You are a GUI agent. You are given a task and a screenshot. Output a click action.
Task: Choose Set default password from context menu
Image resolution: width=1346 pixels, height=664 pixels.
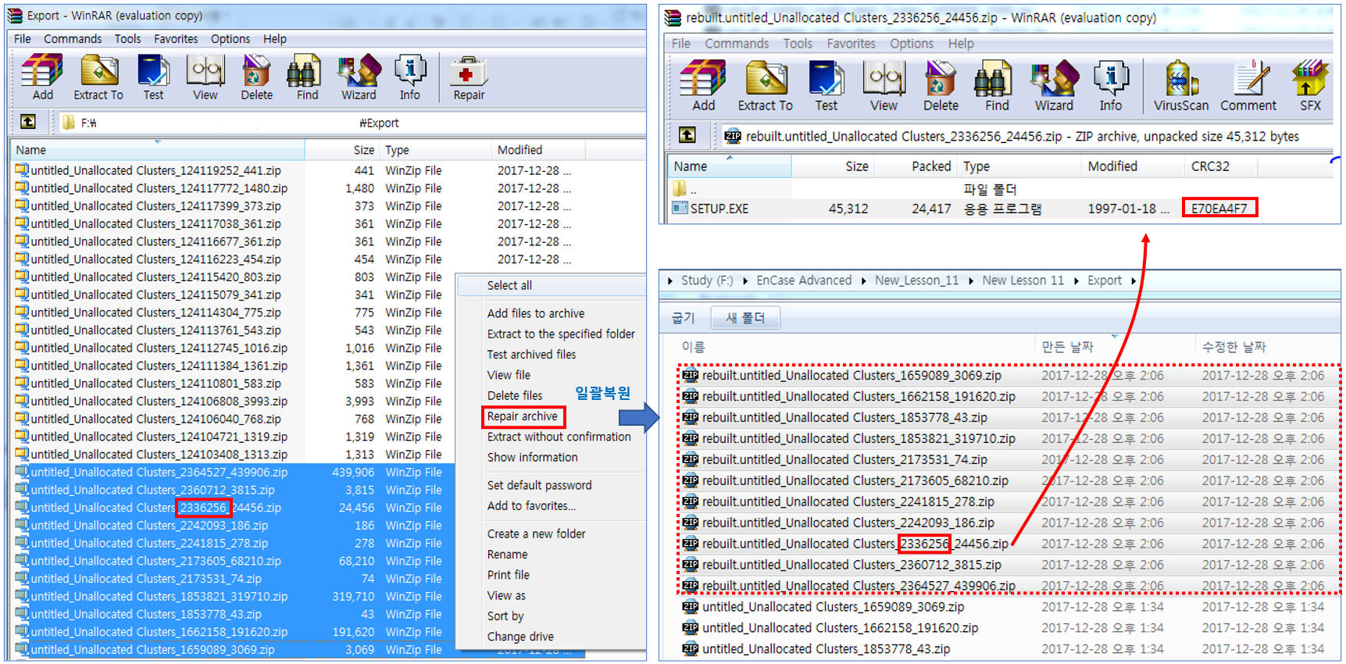point(540,485)
